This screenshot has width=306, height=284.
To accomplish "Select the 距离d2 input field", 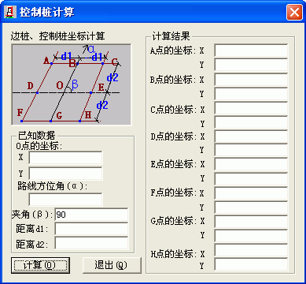I will pyautogui.click(x=91, y=243).
